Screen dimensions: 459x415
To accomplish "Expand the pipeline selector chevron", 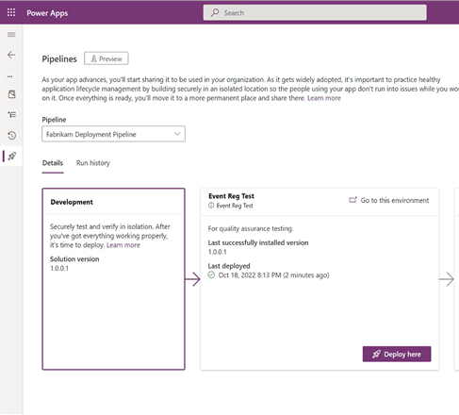I will tap(177, 134).
